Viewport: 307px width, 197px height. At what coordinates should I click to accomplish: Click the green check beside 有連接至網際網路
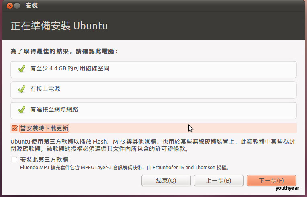click(x=22, y=109)
